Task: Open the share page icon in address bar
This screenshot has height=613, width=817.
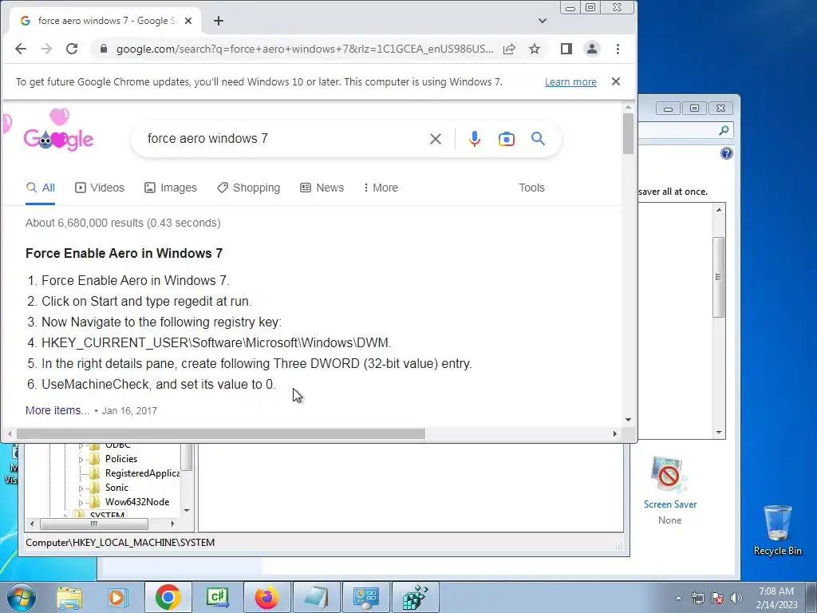Action: (x=509, y=49)
